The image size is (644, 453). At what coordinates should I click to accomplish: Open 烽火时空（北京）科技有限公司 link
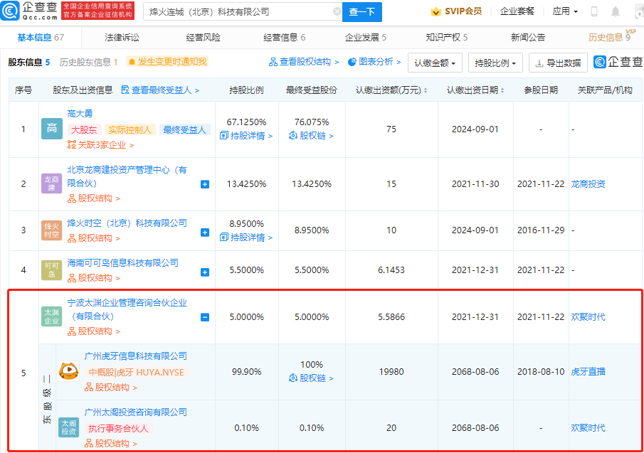[x=127, y=223]
